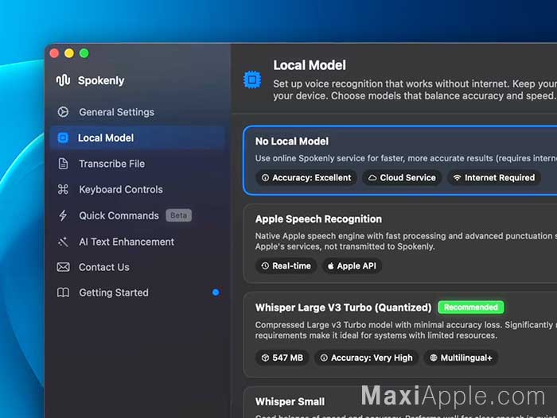Click the Accuracy: Excellent tag text
This screenshot has height=418, width=557.
312,178
